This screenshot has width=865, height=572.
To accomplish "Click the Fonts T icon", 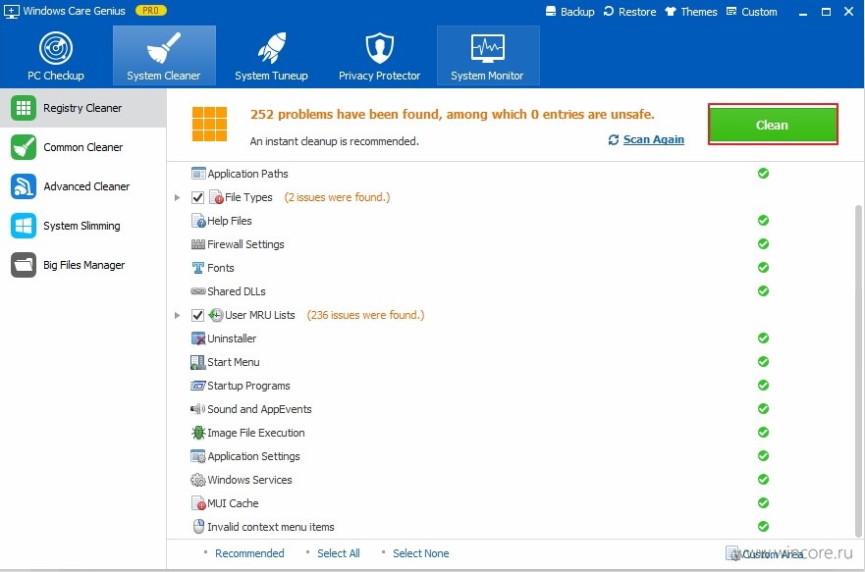I will (x=198, y=268).
